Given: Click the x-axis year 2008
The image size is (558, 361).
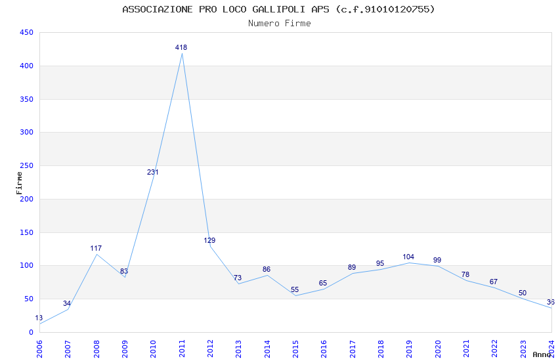Looking at the screenshot, I should (96, 349).
